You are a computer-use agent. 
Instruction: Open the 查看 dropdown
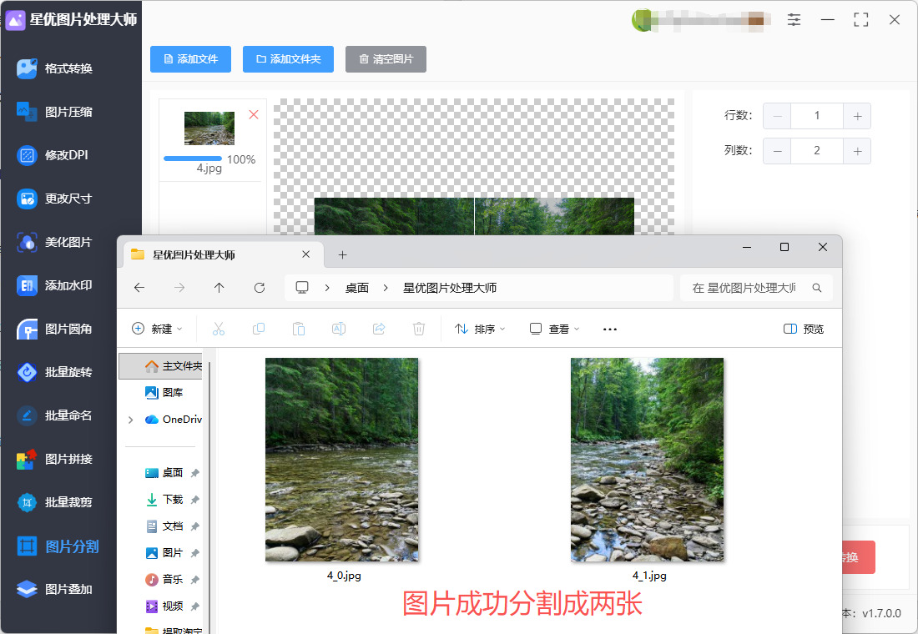554,329
